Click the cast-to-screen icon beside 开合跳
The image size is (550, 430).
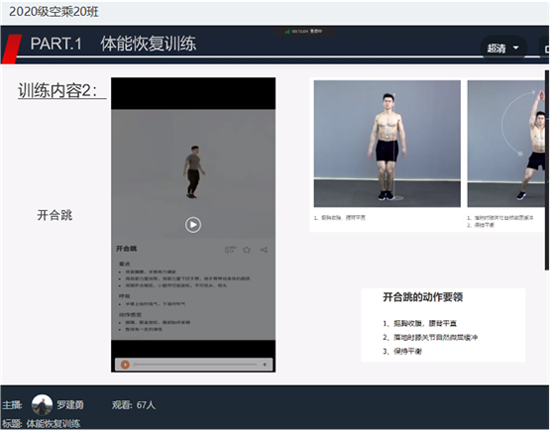pos(230,250)
